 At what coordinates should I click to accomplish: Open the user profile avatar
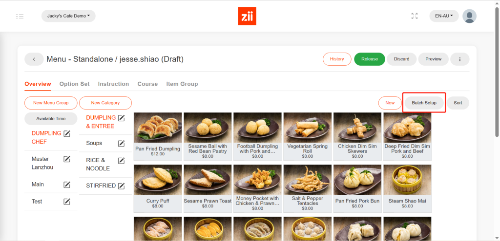point(469,16)
